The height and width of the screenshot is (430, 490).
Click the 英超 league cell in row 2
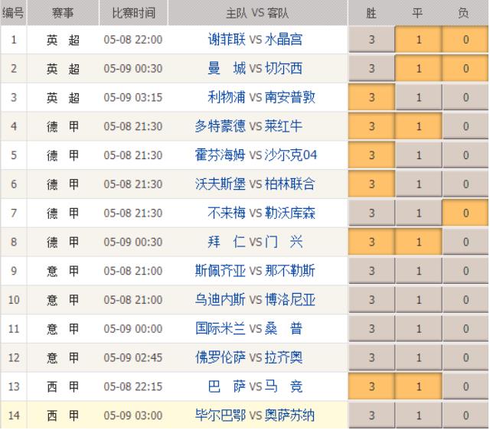(63, 68)
